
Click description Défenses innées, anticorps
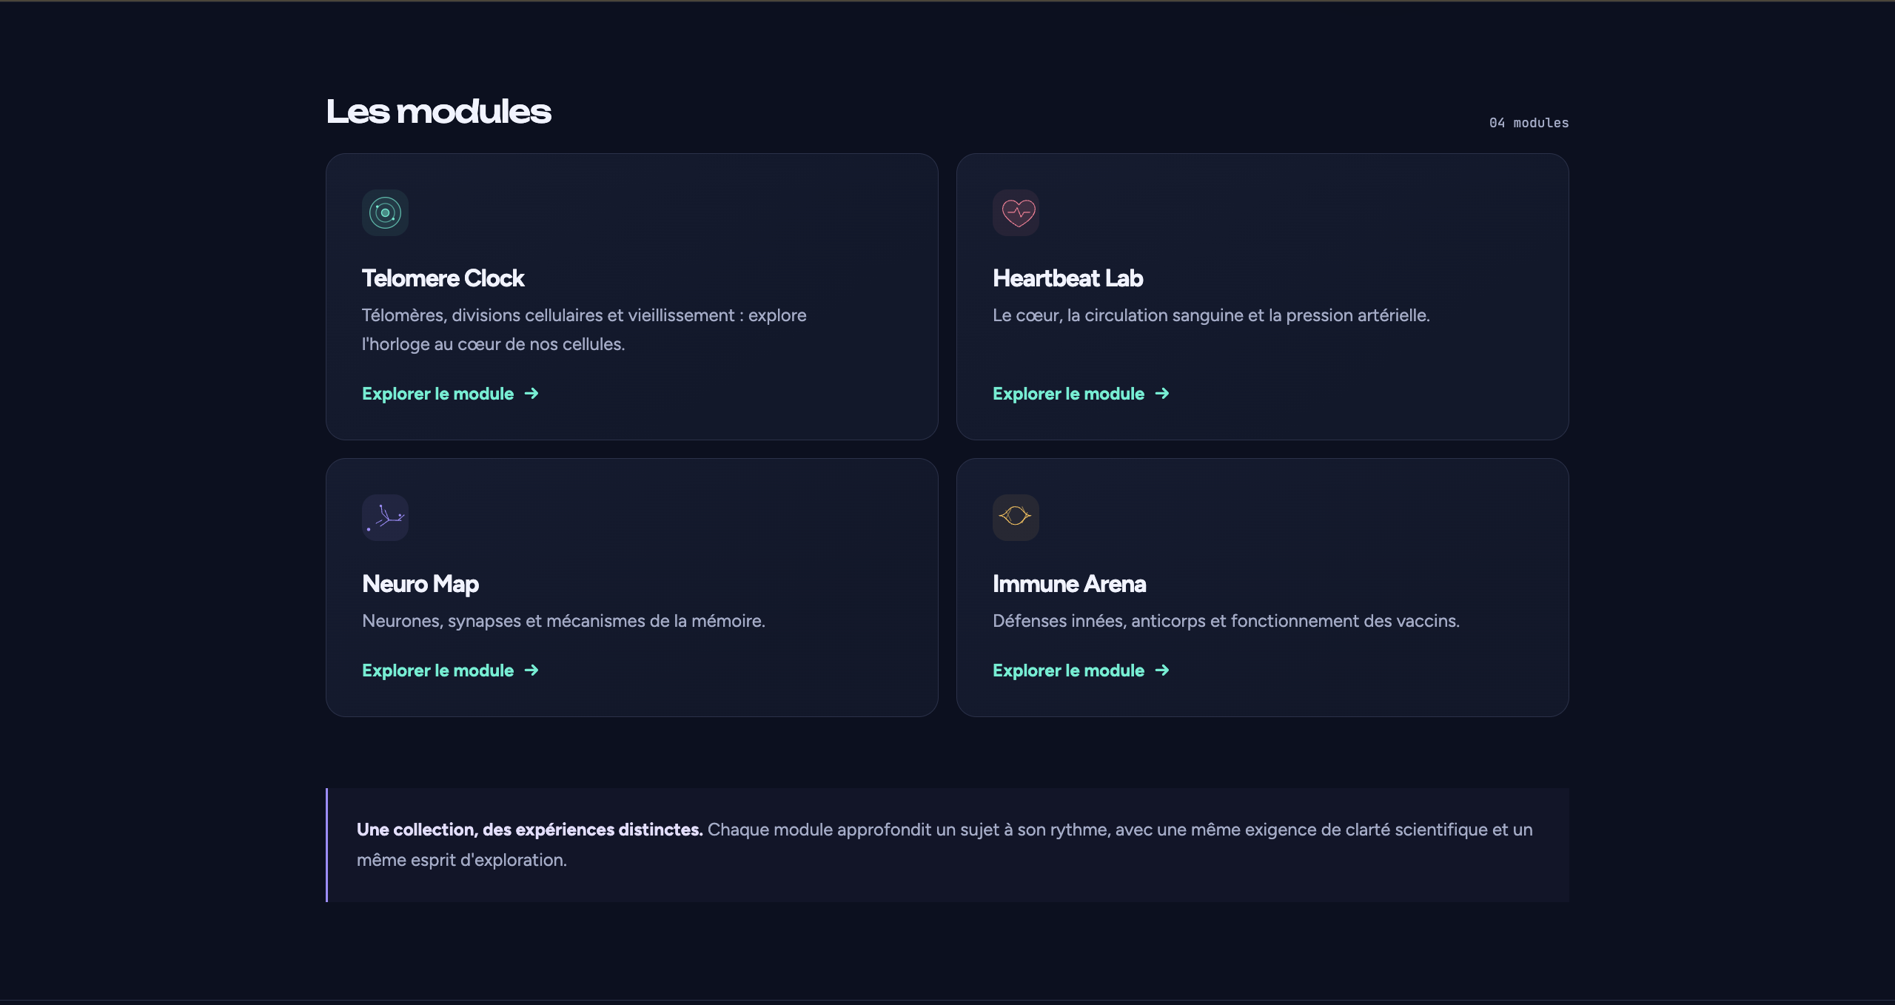pyautogui.click(x=1226, y=621)
